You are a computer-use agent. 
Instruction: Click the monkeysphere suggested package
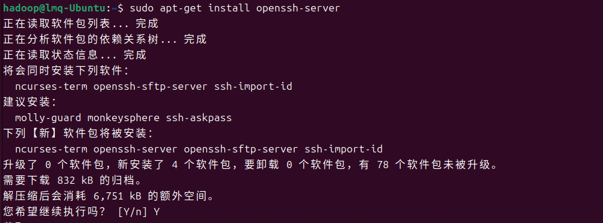point(124,118)
